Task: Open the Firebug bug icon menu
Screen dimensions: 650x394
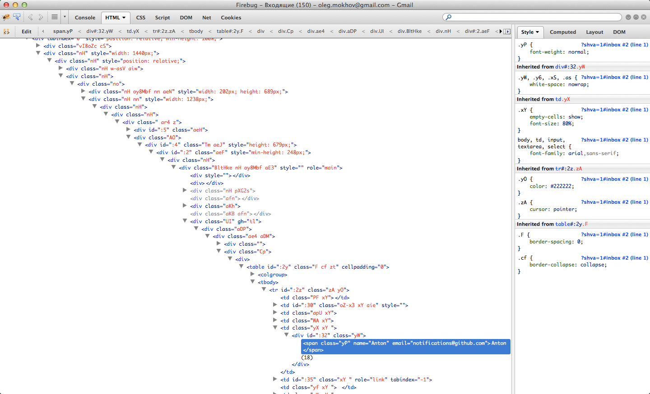Action: (6, 17)
